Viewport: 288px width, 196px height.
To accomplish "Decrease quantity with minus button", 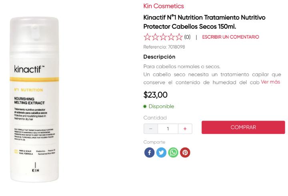I will [x=151, y=129].
